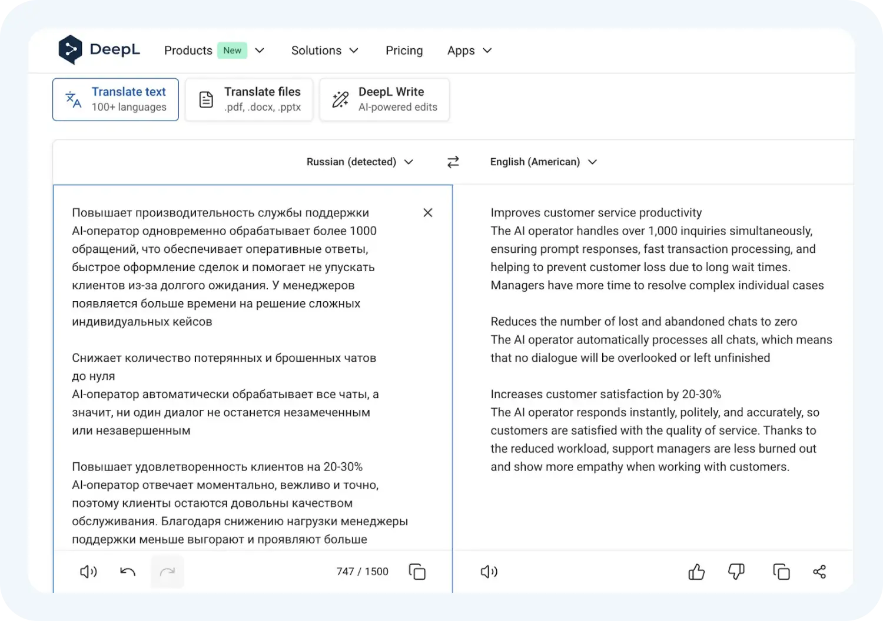The image size is (883, 621).
Task: Click the DeepL logo
Action: click(x=99, y=50)
